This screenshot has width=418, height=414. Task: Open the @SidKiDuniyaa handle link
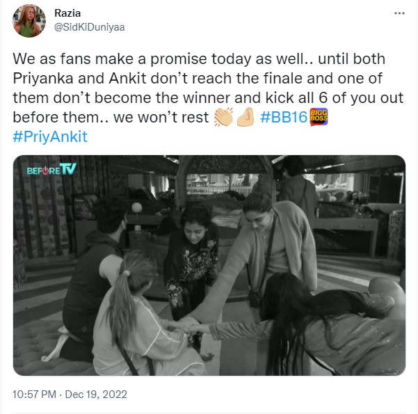pyautogui.click(x=88, y=26)
